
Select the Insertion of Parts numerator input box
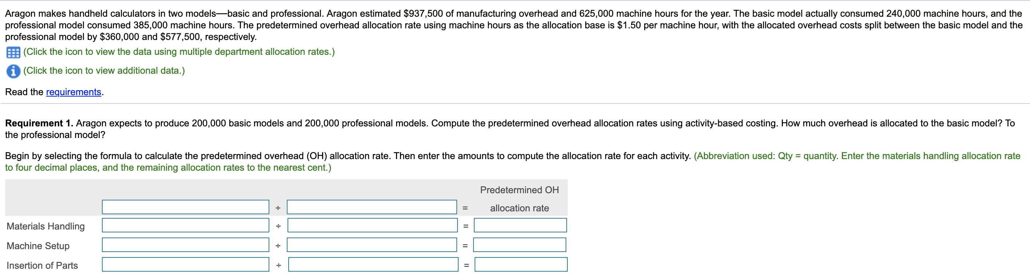(x=185, y=264)
